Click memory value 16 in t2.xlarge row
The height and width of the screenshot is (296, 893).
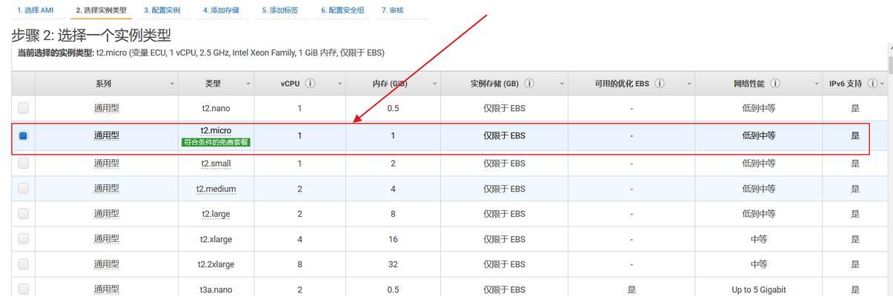point(393,239)
